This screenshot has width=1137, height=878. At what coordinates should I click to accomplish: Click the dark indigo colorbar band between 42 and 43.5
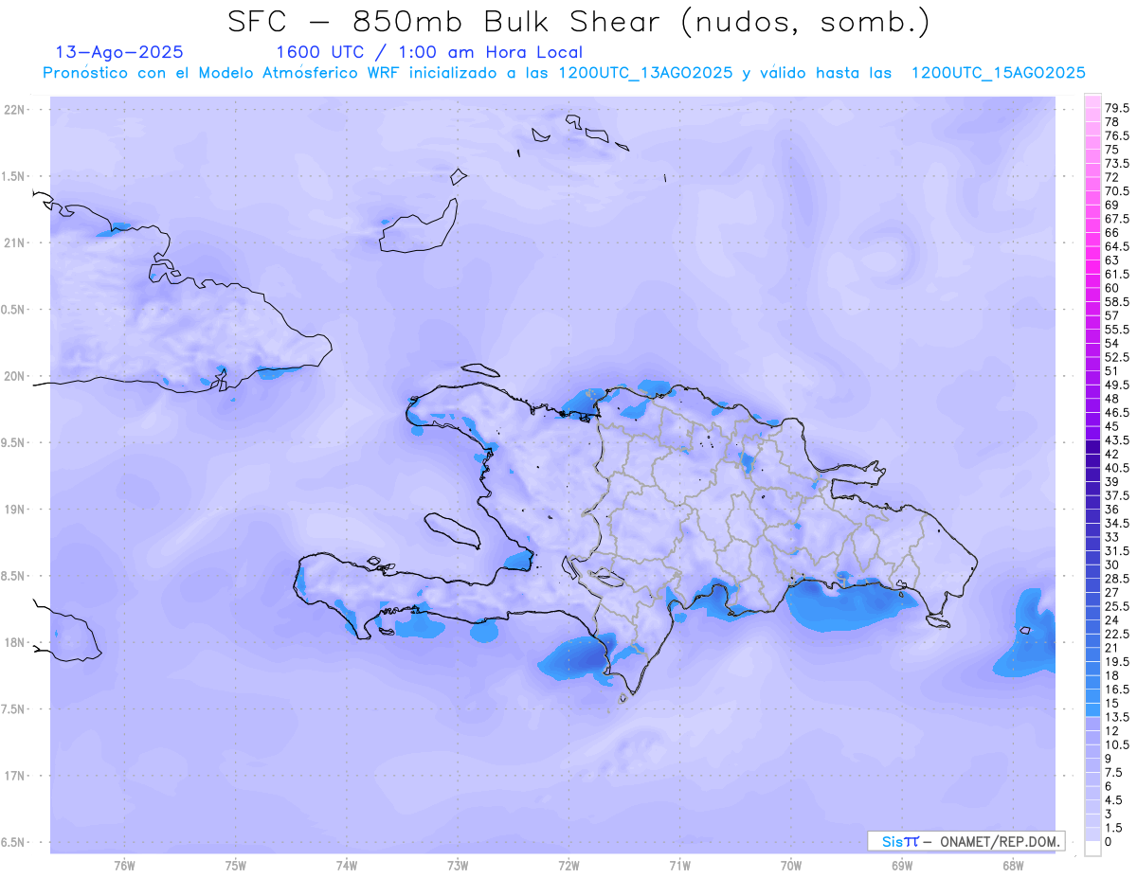pos(1092,447)
